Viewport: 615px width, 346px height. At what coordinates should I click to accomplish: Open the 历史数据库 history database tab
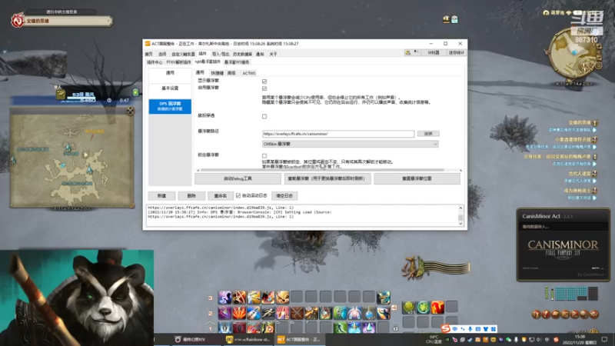coord(242,54)
